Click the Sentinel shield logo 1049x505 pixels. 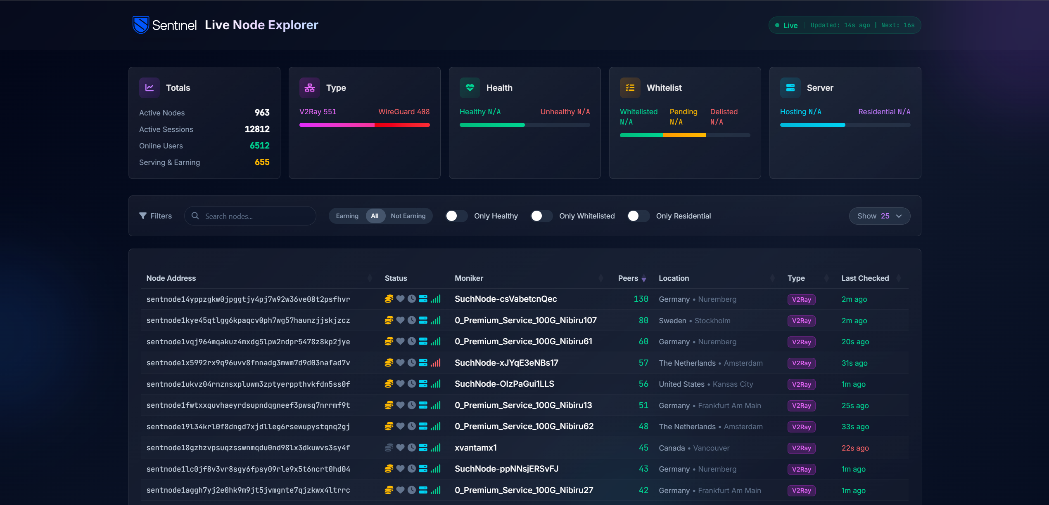140,25
